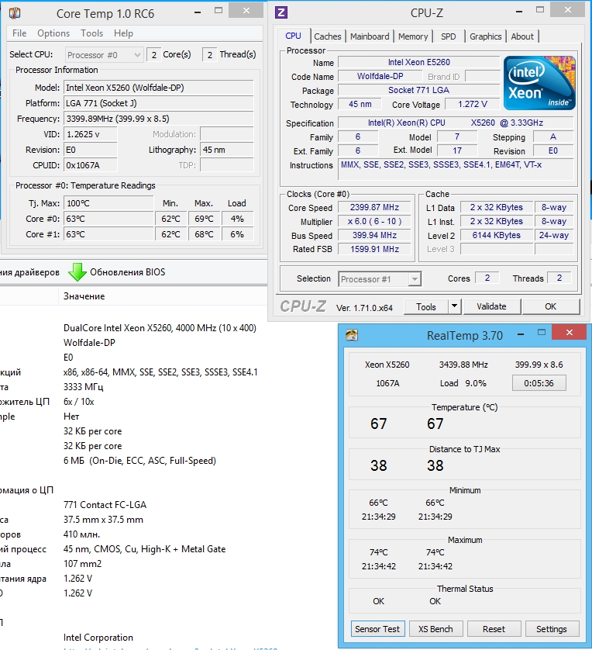Open File menu in Core Temp
This screenshot has height=650, width=592.
(x=19, y=33)
